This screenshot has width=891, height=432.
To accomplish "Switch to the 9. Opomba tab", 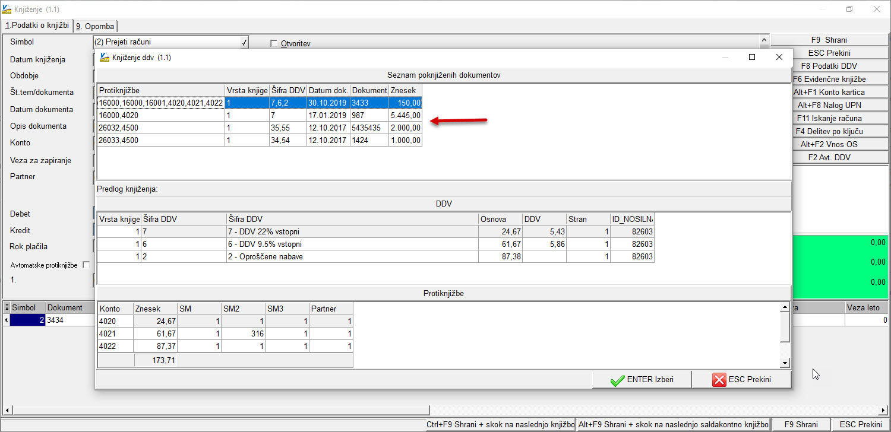I will 95,26.
